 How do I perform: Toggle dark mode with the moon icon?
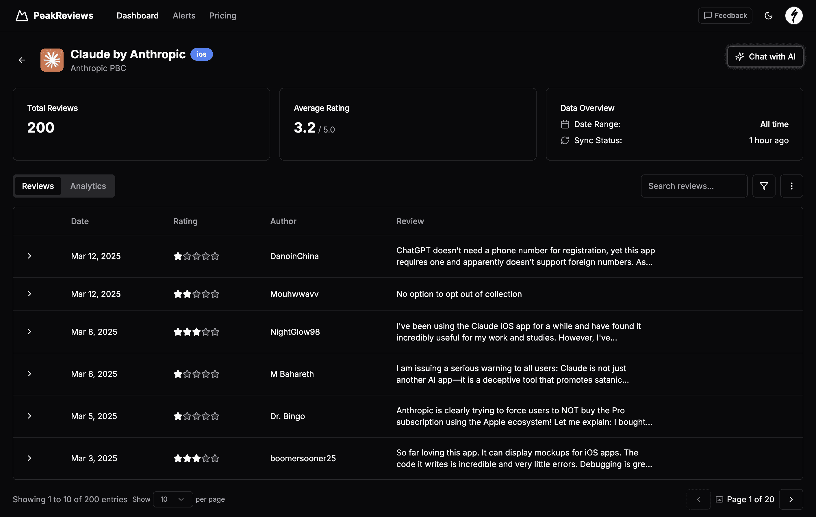769,16
